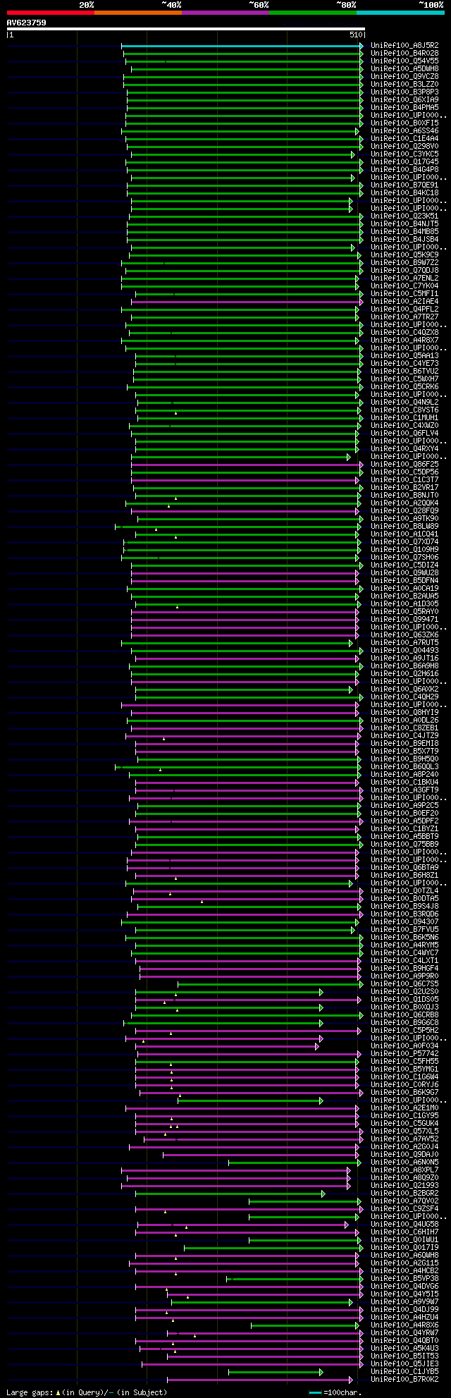Select hit UniRef100_B6K9G7
Image resolution: width=451 pixels, height=1398 pixels.
[405, 1092]
